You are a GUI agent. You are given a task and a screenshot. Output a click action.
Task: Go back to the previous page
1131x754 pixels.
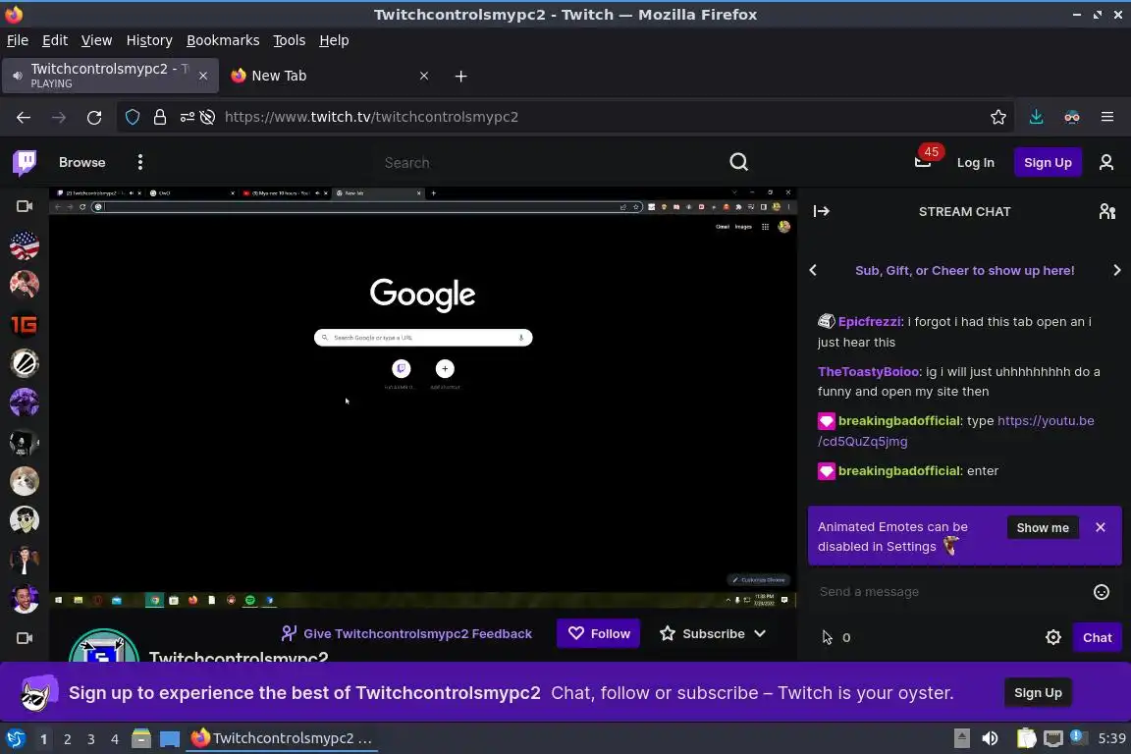coord(24,118)
